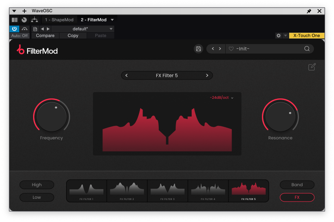
Task: Open the WaveOSC window menu triangle
Action: coord(14,11)
